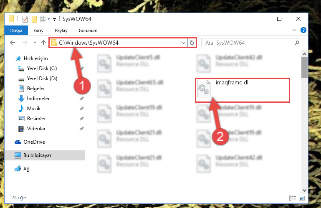The height and width of the screenshot is (208, 321).
Task: Click the search magnifier icon
Action: 297,43
